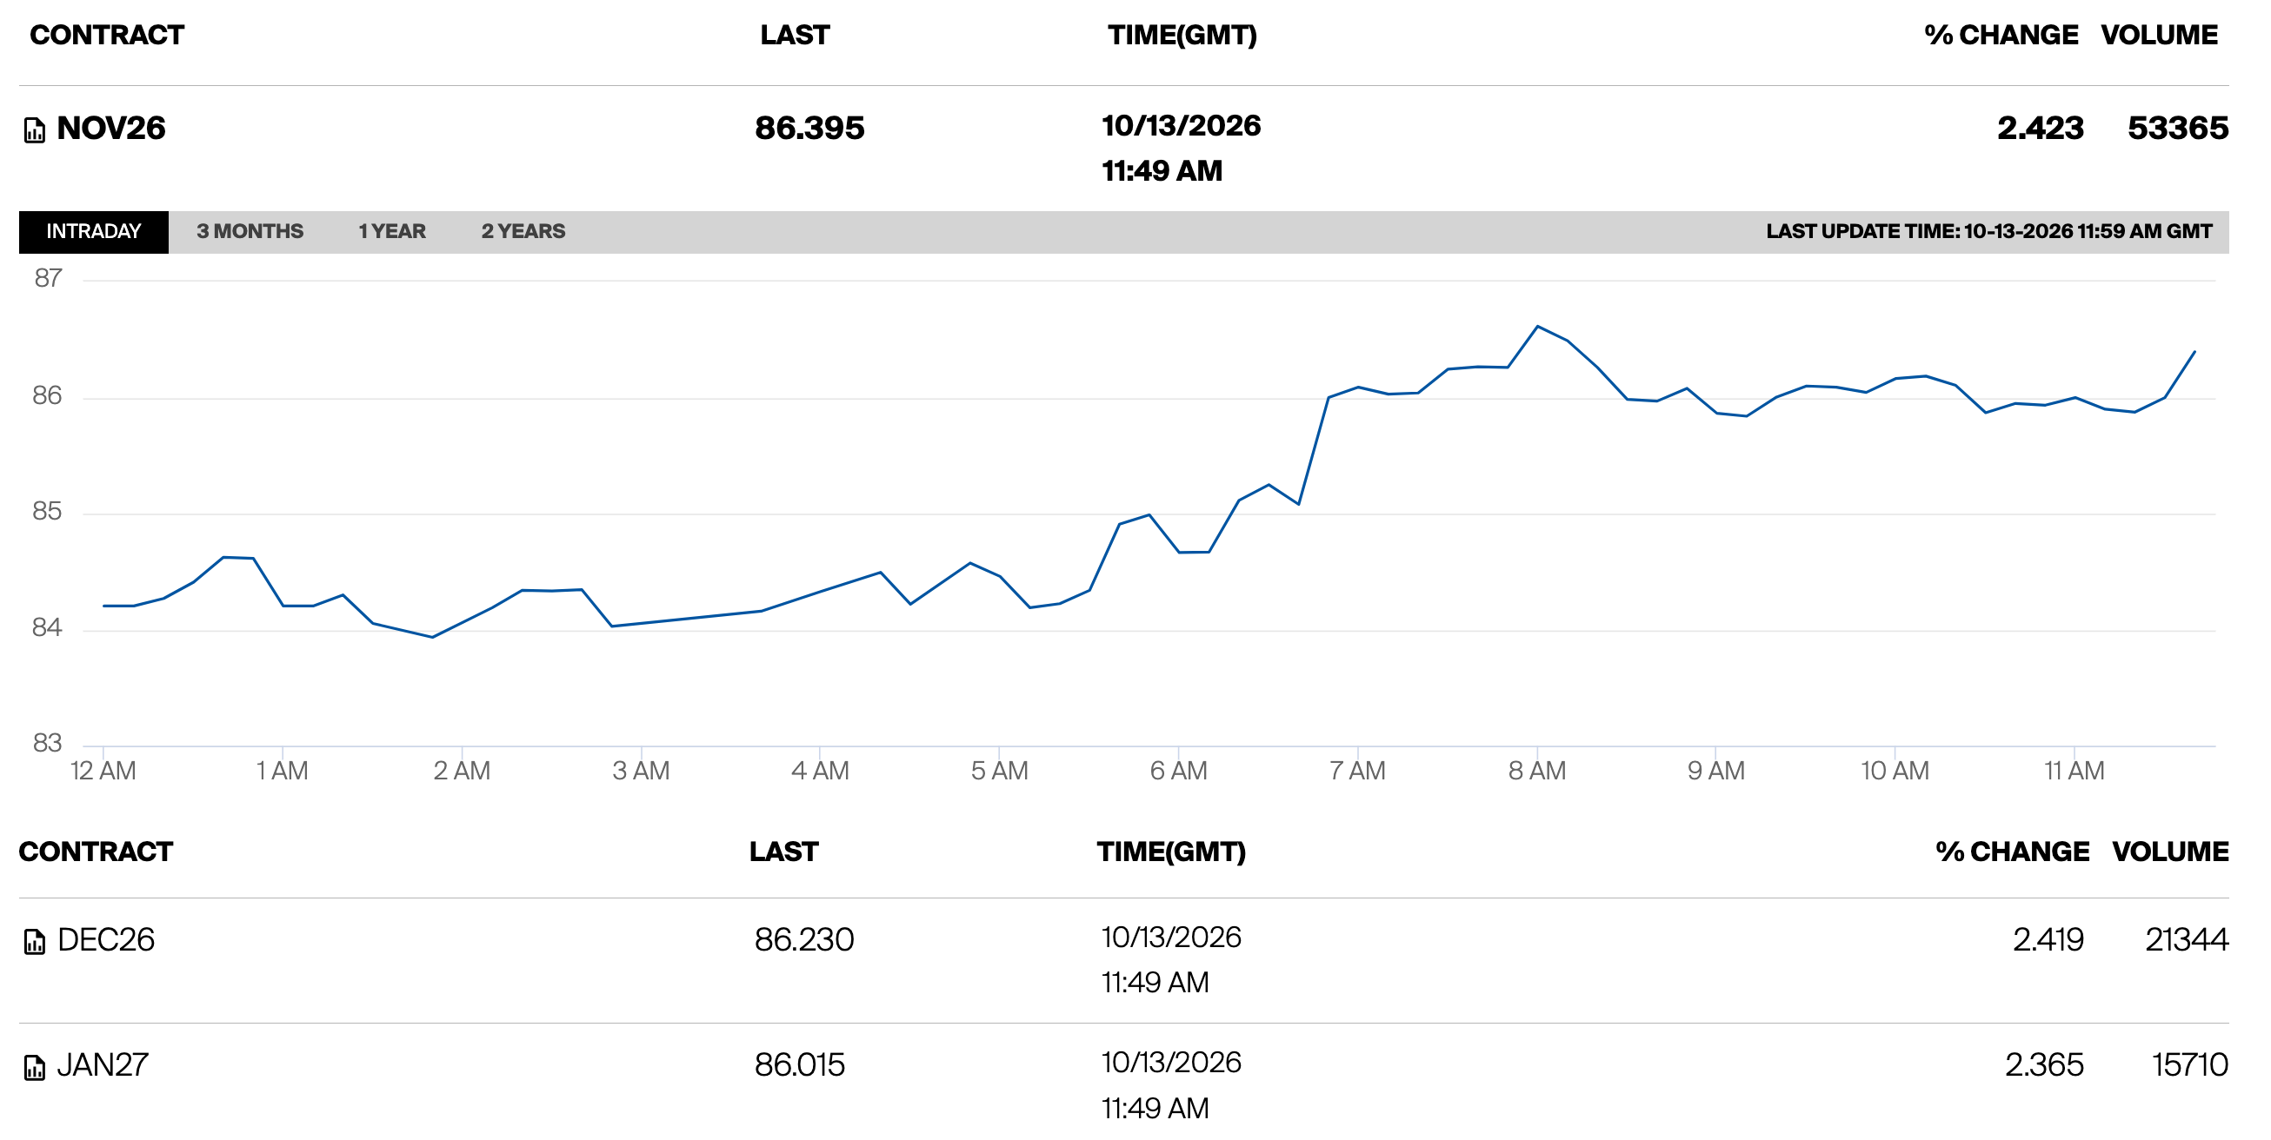Viewport: 2271px width, 1140px height.
Task: Click the 8 AM peak on chart line
Action: [x=1537, y=327]
